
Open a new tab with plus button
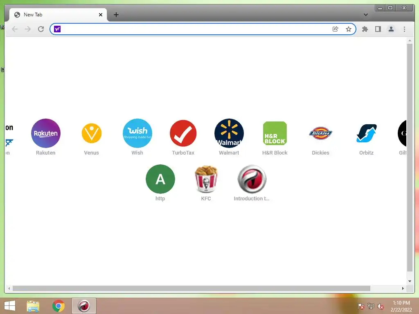[116, 15]
